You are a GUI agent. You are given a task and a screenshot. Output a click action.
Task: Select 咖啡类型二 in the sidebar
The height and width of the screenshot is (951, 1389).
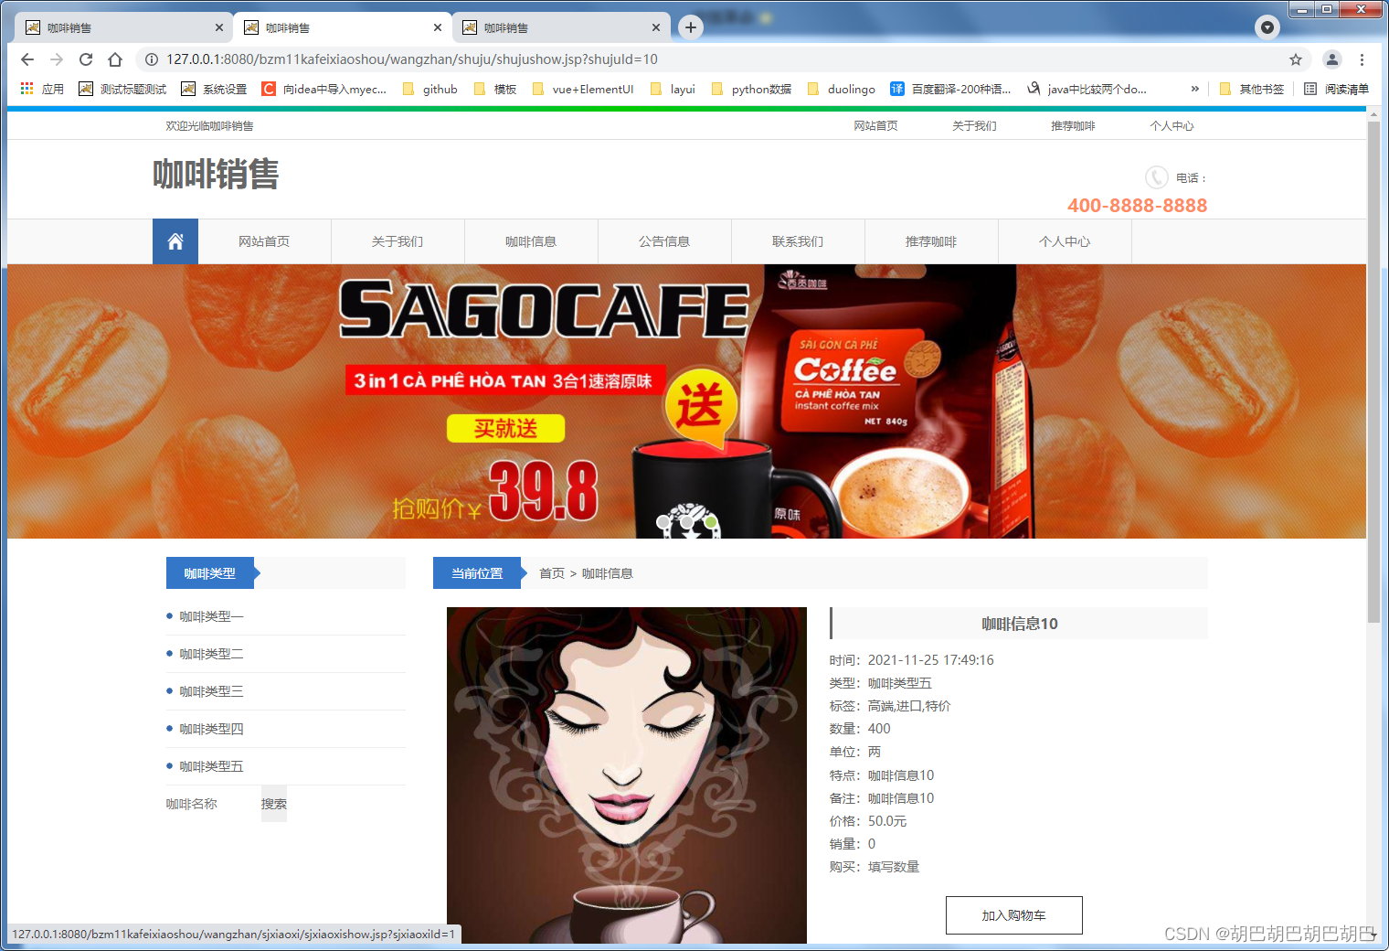211,655
